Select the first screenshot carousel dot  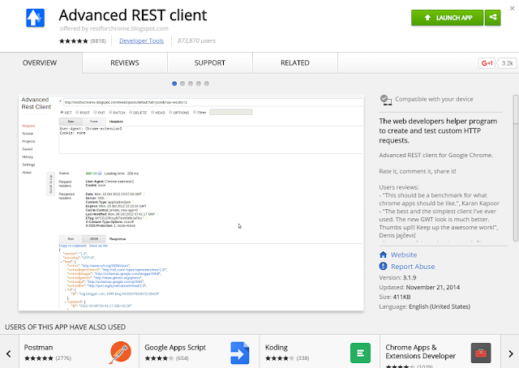pos(174,83)
